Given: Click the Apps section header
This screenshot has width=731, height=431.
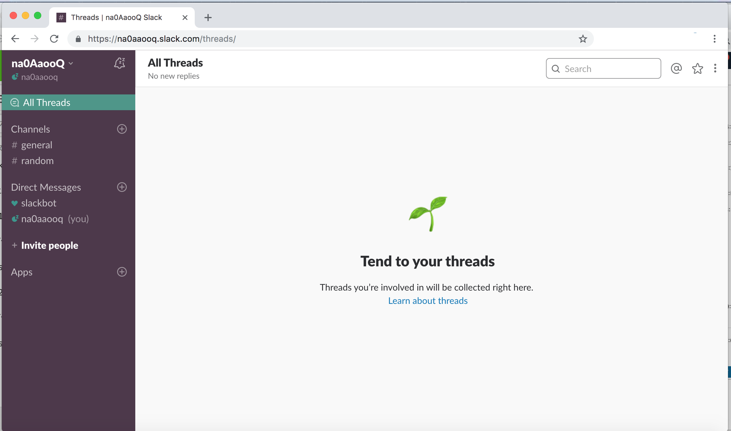Looking at the screenshot, I should (x=22, y=272).
